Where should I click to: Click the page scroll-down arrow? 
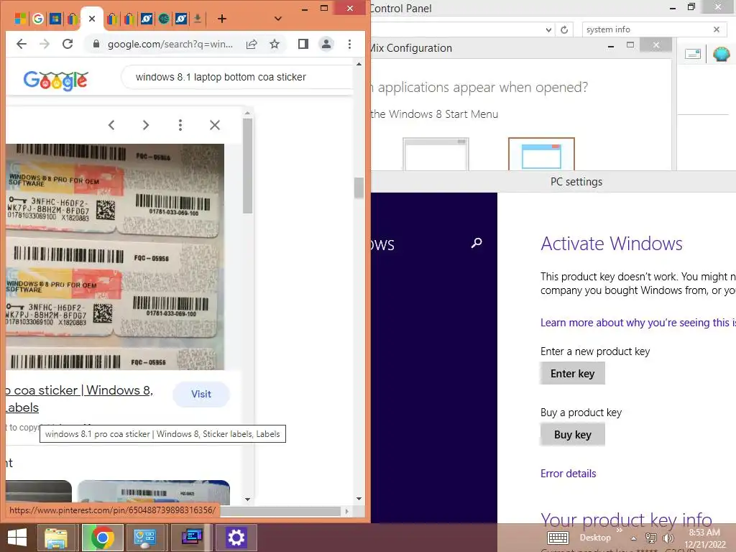click(359, 499)
